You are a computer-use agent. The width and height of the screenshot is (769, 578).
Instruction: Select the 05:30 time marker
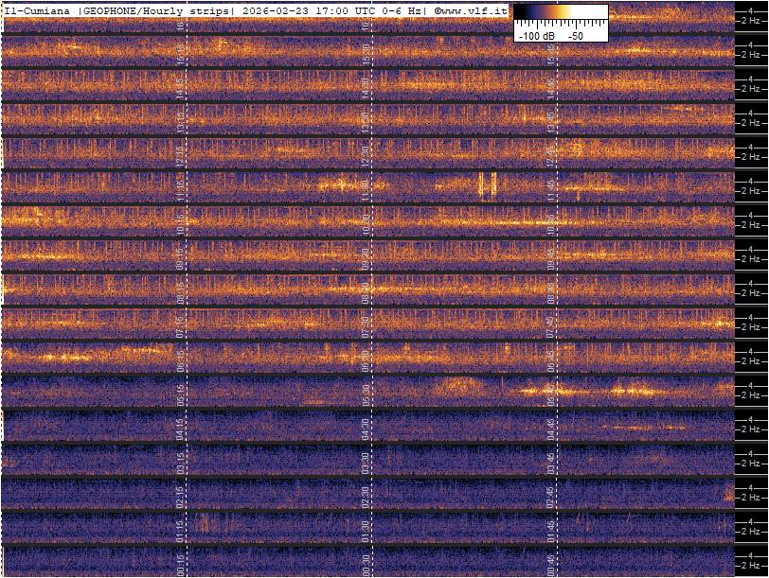coord(366,392)
